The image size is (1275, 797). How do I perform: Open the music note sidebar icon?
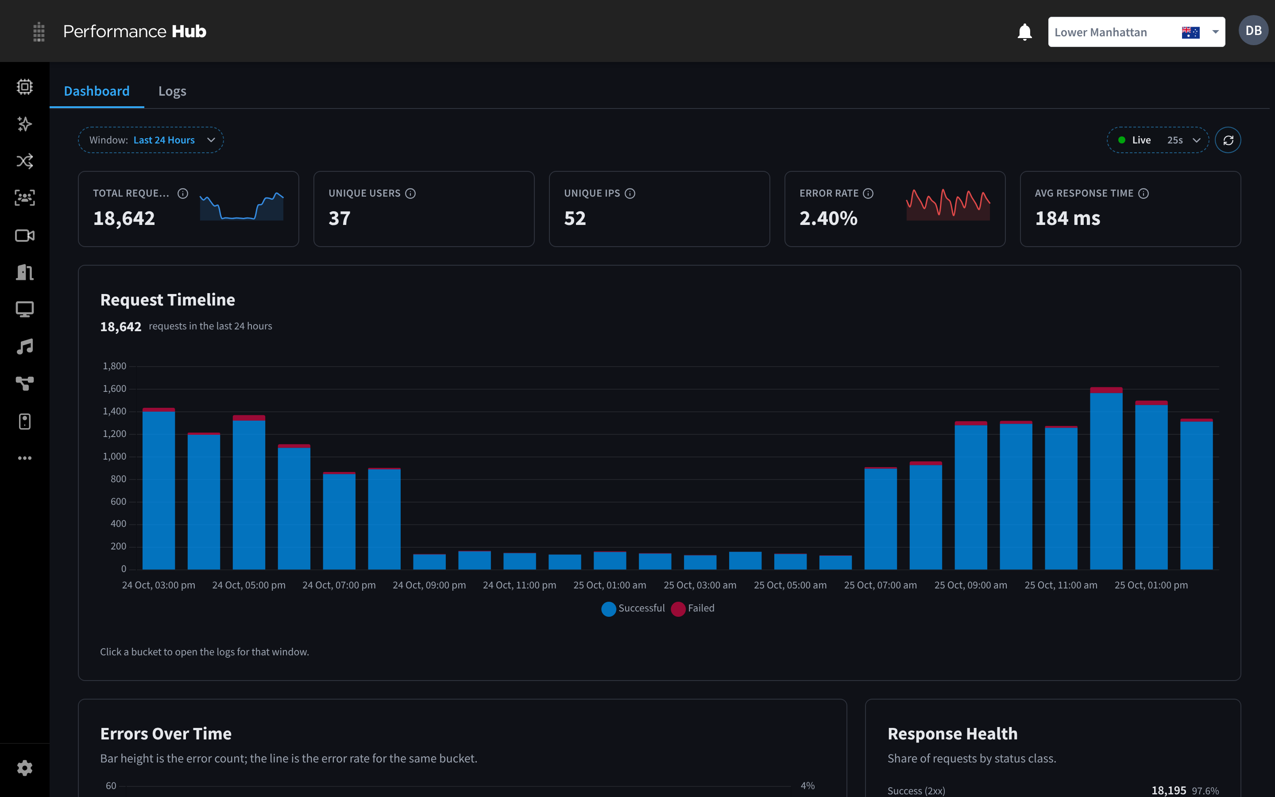pos(25,346)
